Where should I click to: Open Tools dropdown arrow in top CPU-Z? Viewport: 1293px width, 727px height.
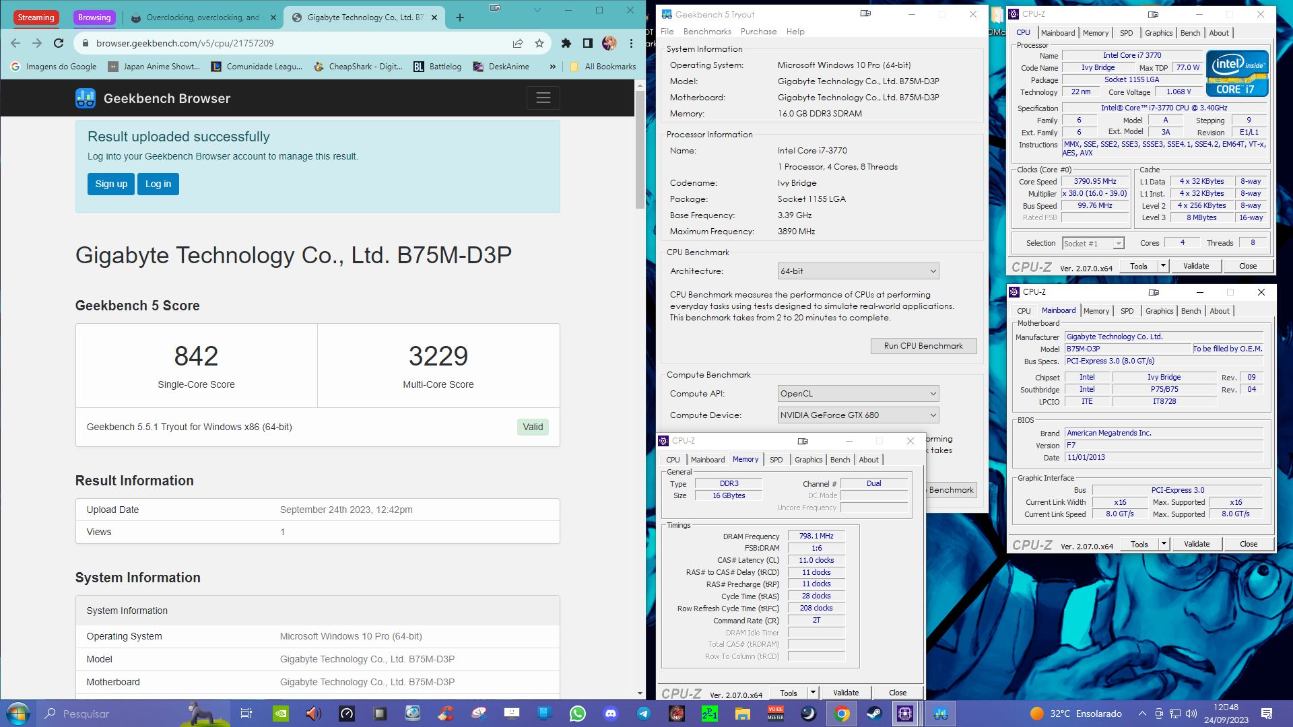coord(1163,266)
